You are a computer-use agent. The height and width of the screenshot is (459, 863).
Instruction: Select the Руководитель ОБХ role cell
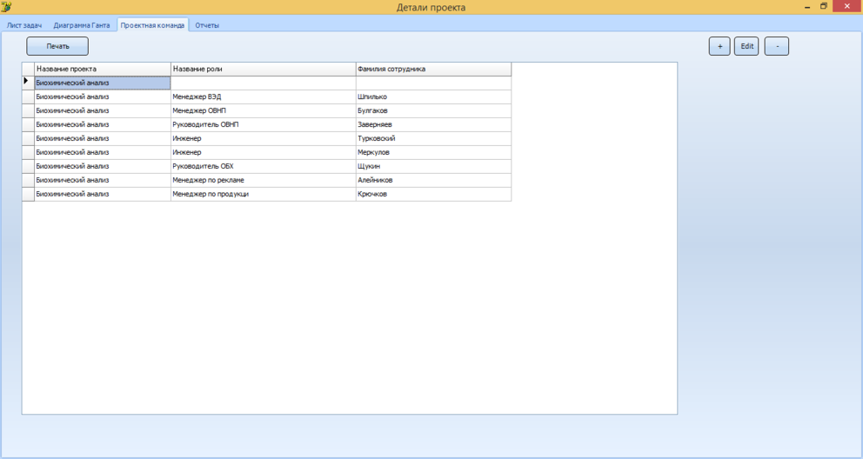[x=263, y=166]
